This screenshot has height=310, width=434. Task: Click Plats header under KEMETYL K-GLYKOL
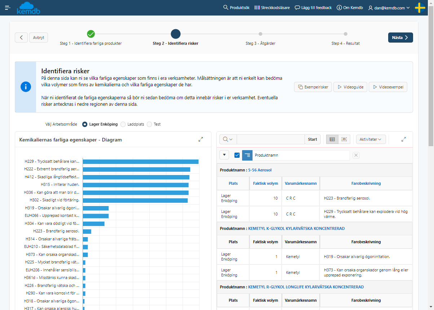point(233,242)
